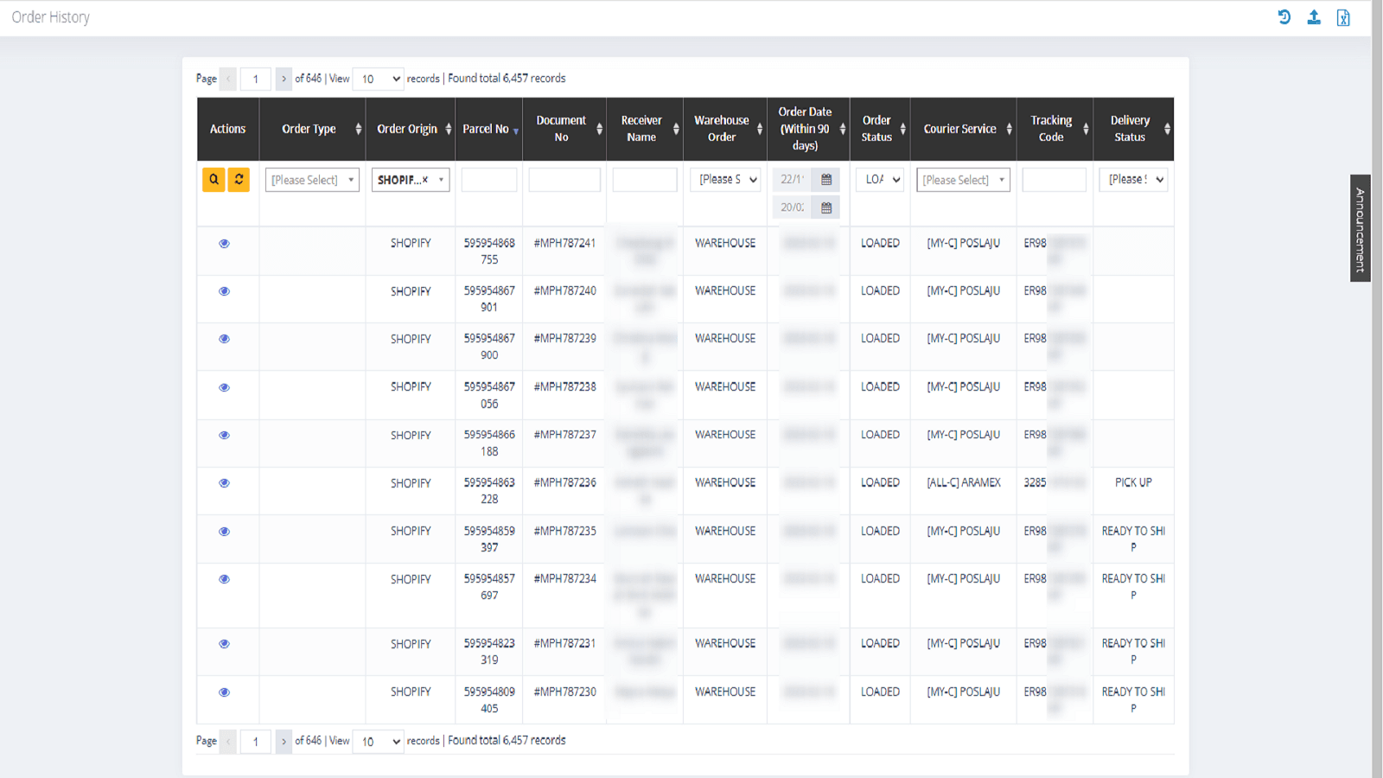Image resolution: width=1383 pixels, height=778 pixels.
Task: Go to the next page of results
Action: (284, 79)
